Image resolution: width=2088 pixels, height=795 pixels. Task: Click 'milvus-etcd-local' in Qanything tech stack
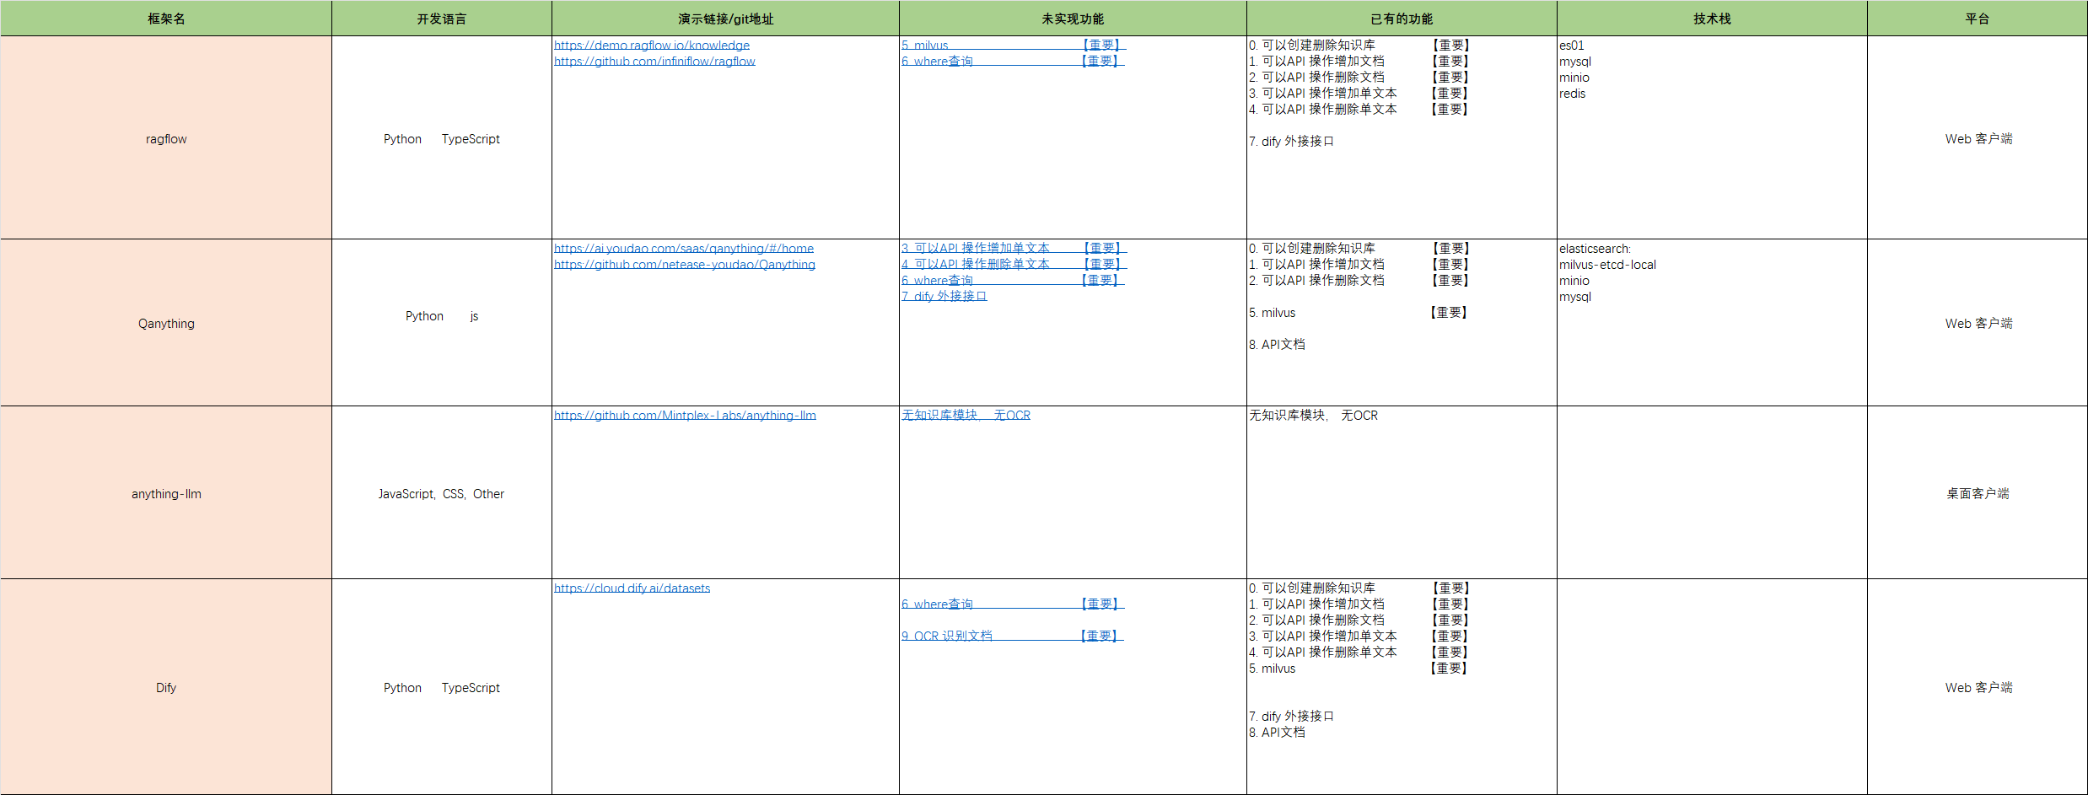click(x=1608, y=265)
